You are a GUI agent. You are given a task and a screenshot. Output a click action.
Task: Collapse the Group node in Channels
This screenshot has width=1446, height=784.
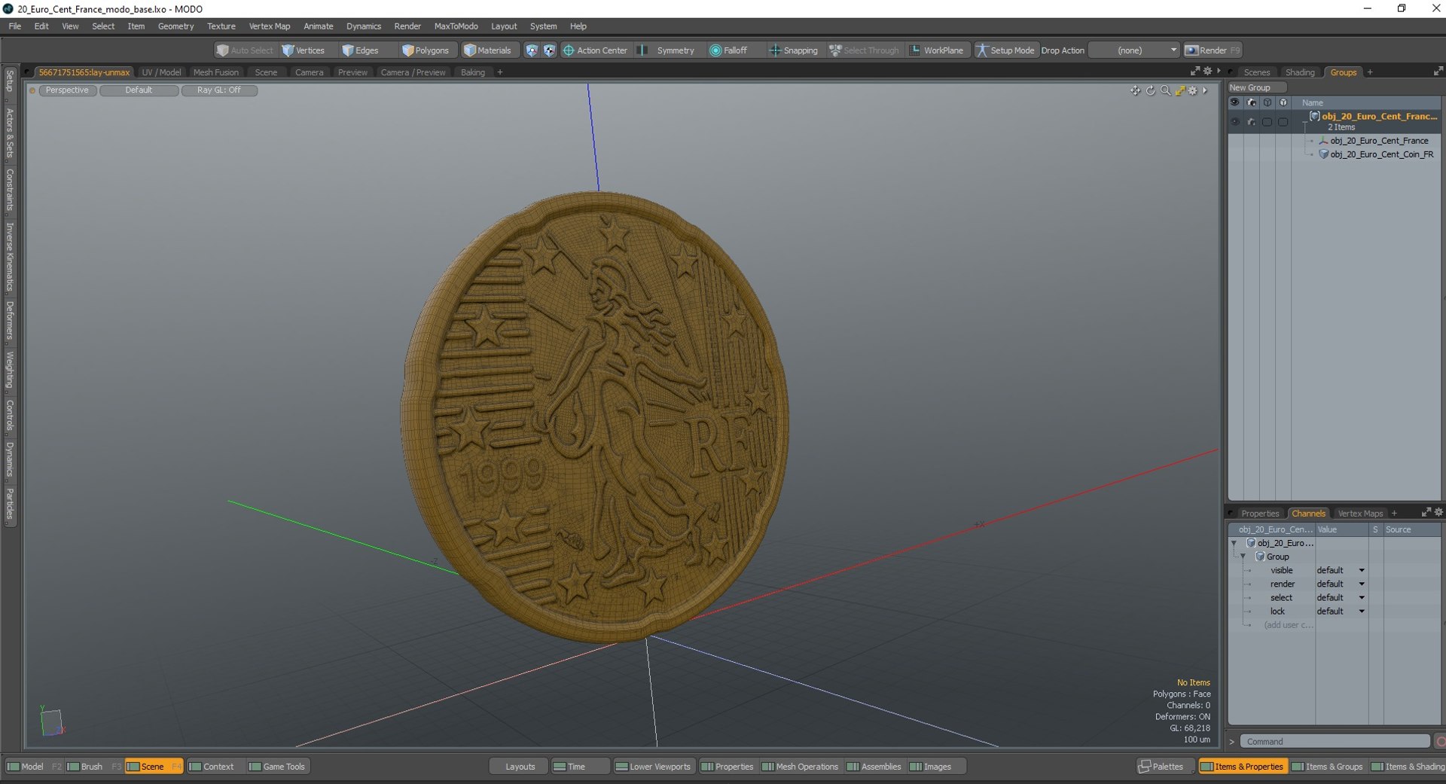tap(1243, 557)
